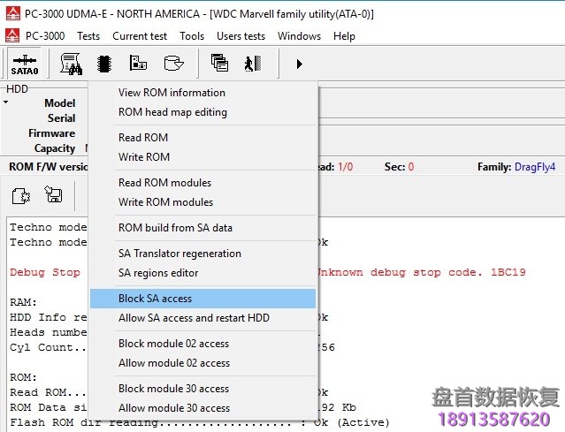Collapse the HDD panel arrow
Image resolution: width=565 pixels, height=432 pixels.
click(6, 102)
